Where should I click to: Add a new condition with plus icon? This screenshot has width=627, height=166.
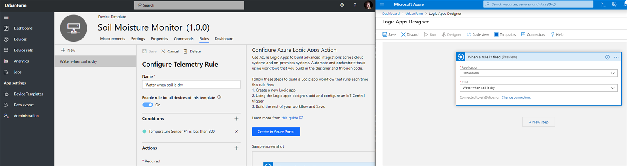[x=236, y=119]
